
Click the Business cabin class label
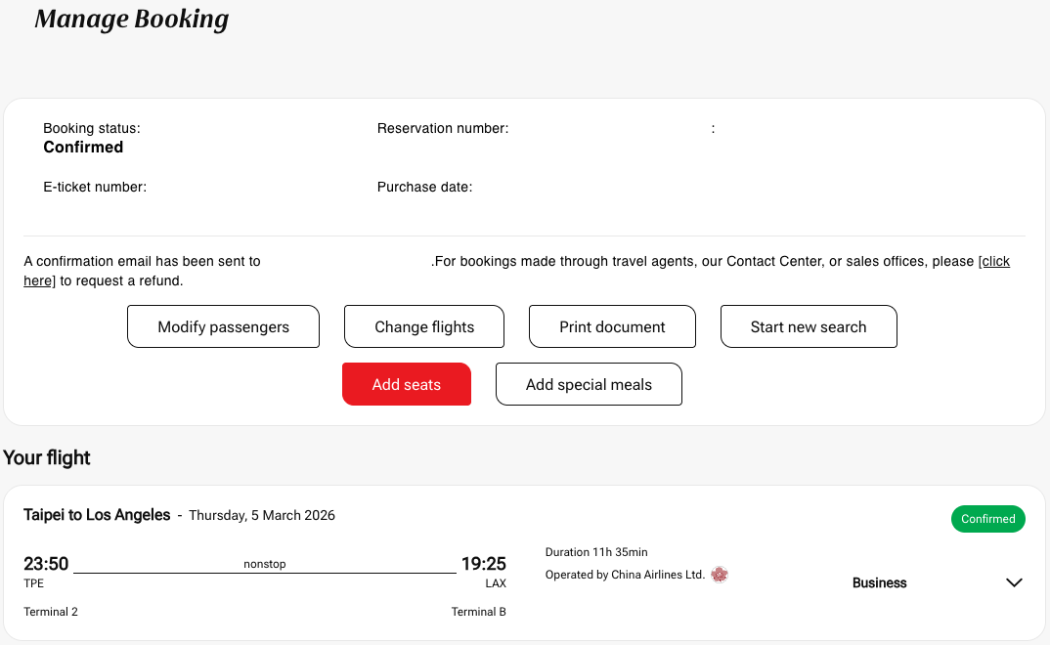[x=879, y=582]
